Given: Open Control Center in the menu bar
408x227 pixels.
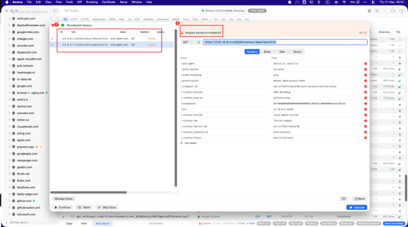Looking at the screenshot, I should (x=373, y=2).
